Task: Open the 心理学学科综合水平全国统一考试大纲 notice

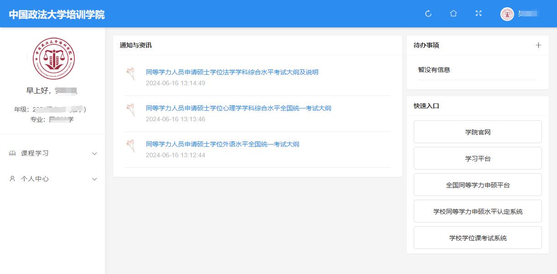Action: point(238,108)
